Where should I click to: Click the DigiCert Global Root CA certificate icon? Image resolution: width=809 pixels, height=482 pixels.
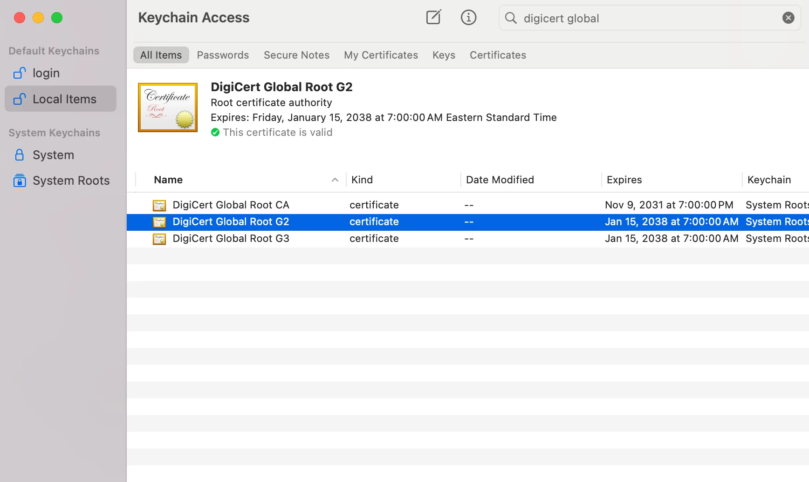159,205
